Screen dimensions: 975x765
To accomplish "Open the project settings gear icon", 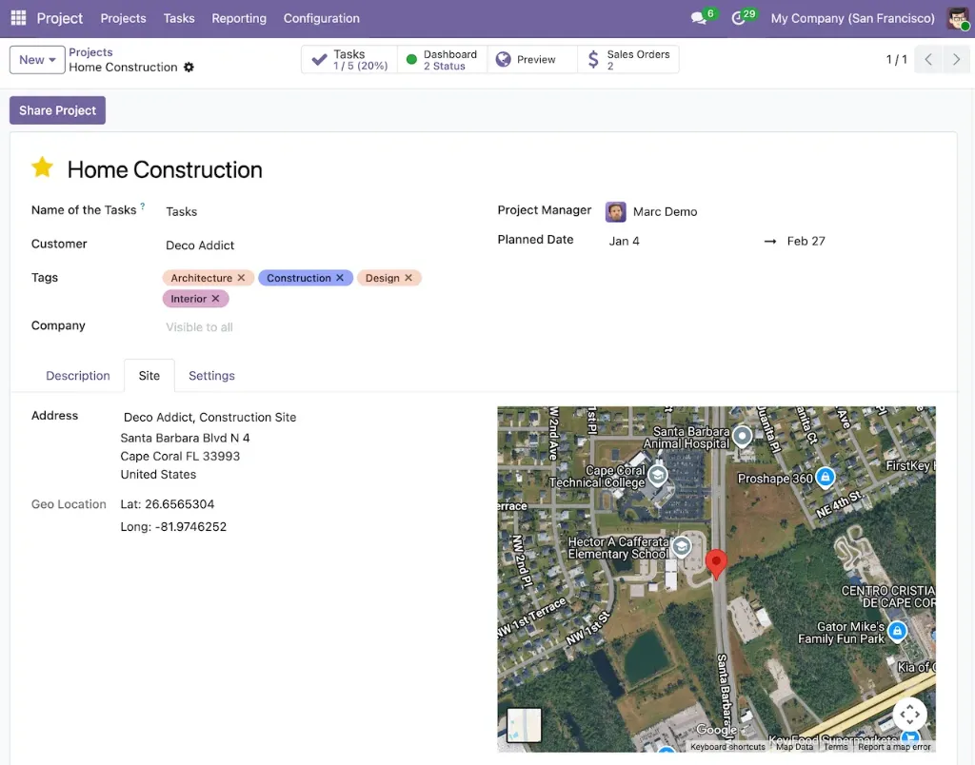I will [189, 68].
